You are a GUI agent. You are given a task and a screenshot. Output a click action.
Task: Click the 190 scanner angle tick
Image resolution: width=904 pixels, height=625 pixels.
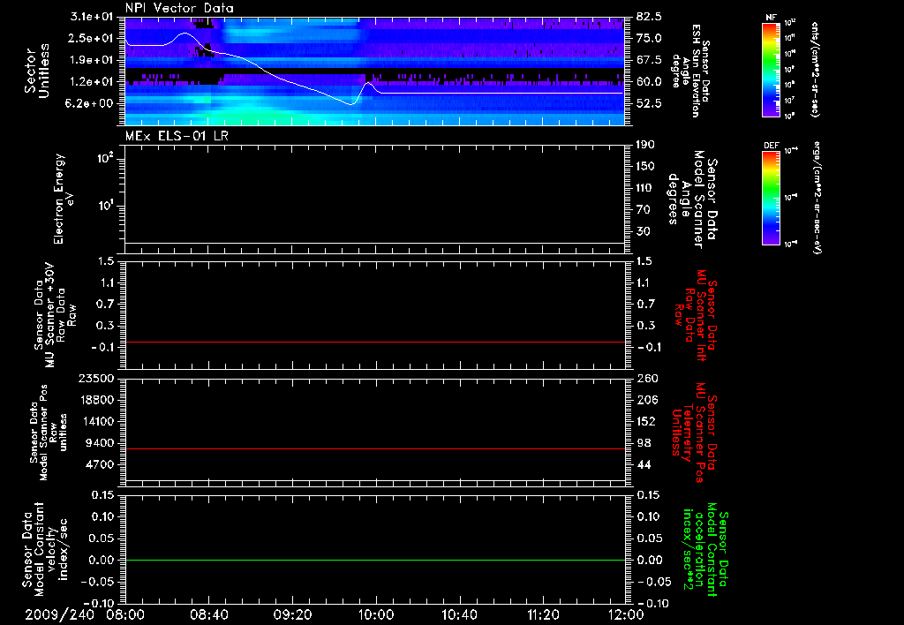tap(645, 145)
